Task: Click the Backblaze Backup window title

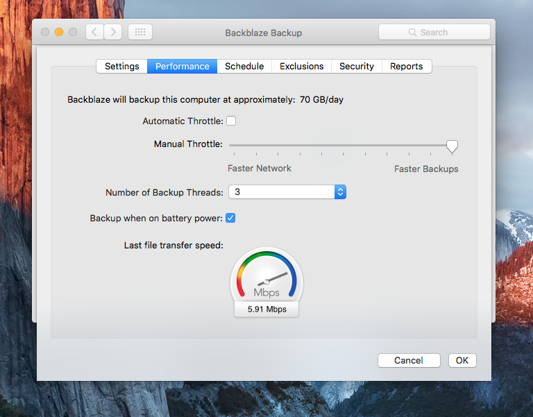Action: pyautogui.click(x=264, y=33)
